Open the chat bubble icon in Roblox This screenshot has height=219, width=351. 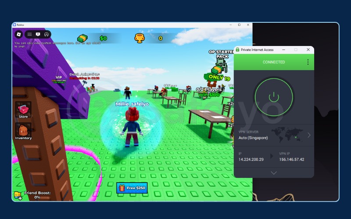point(38,34)
